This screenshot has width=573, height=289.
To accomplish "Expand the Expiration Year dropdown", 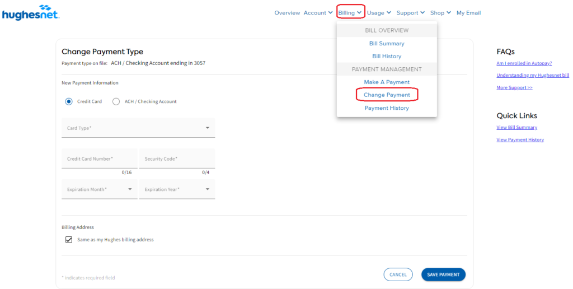I will 177,189.
